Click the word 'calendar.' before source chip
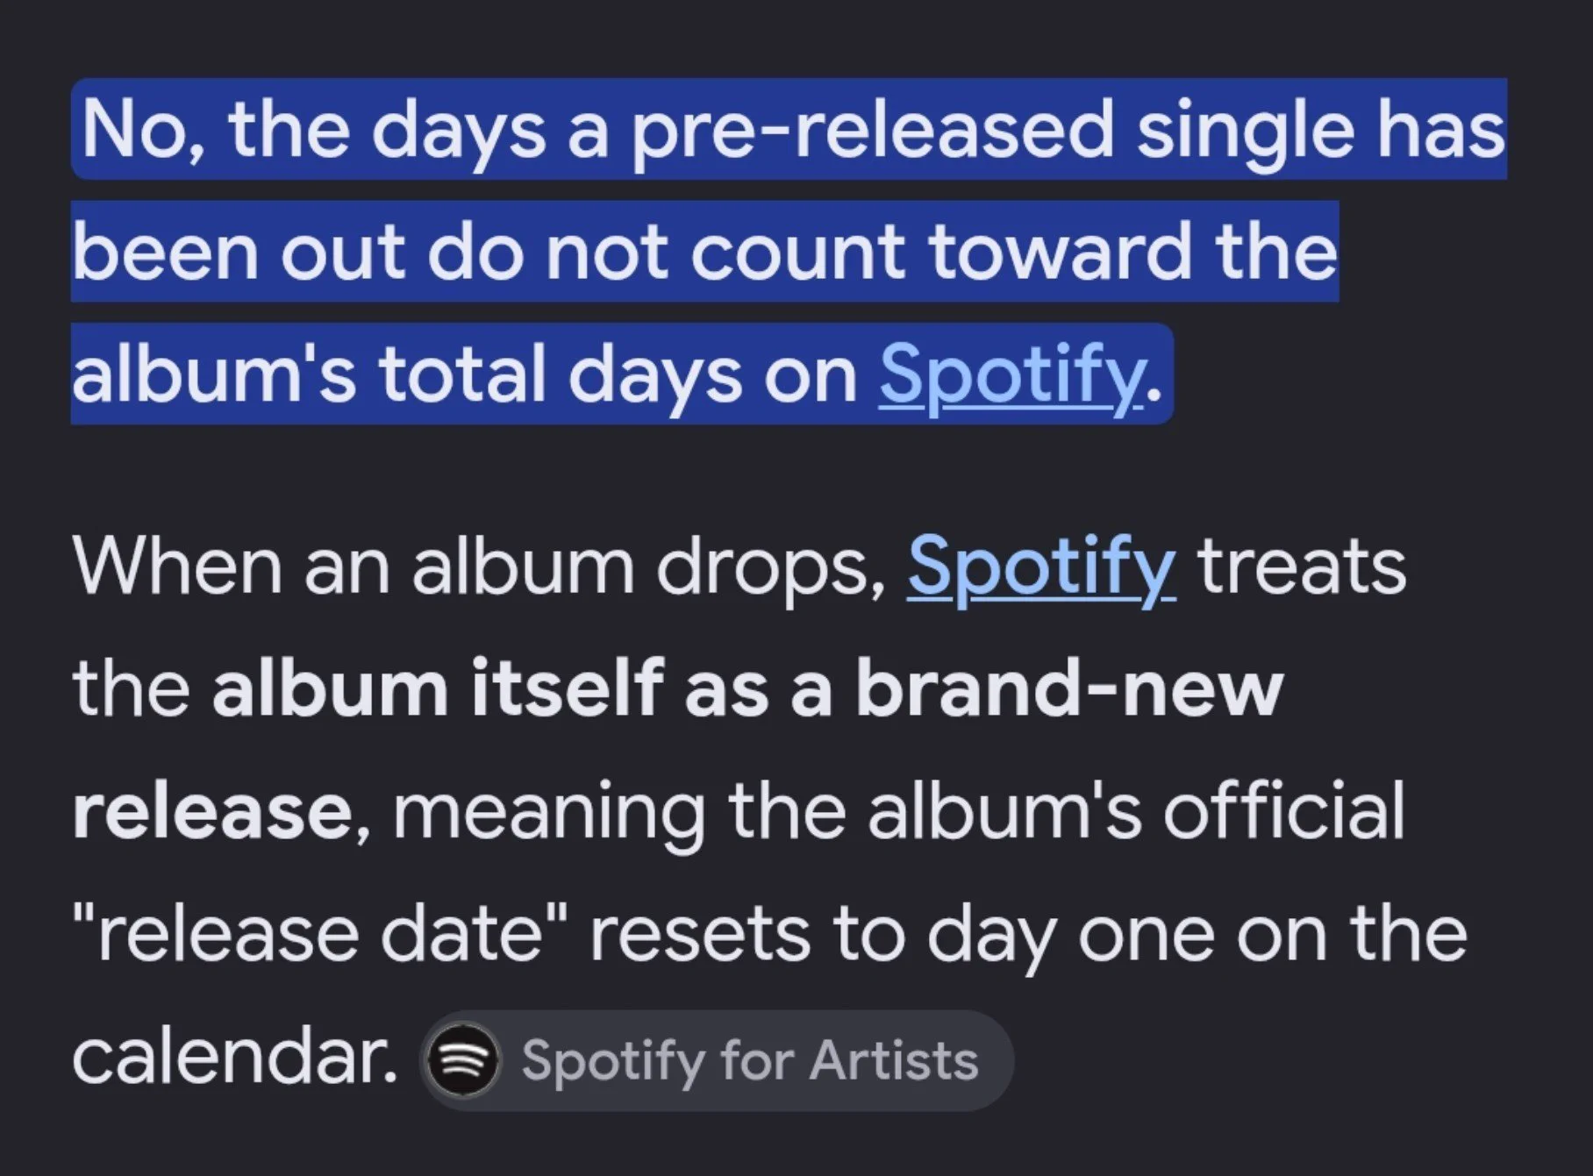 click(234, 1058)
